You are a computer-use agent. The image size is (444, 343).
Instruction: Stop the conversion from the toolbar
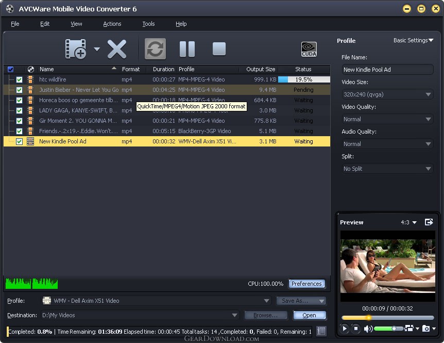coord(219,49)
